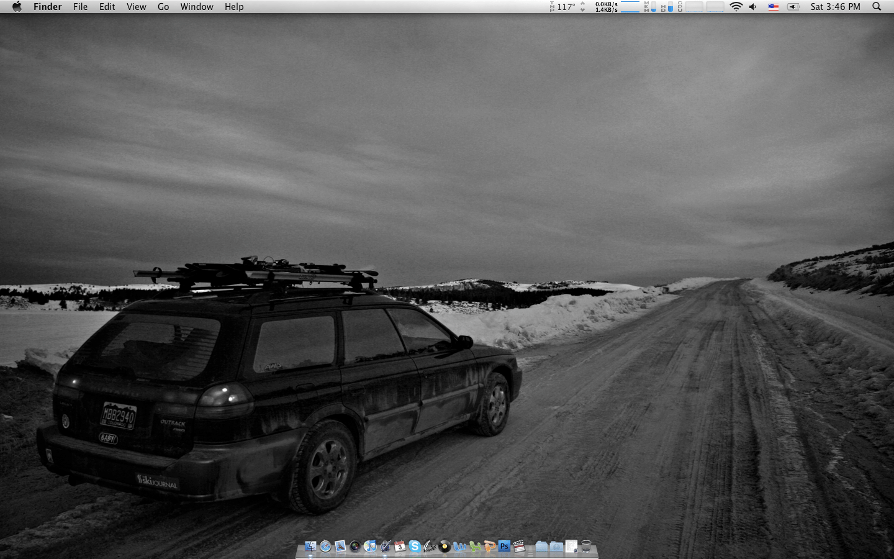Open Mail stamp icon in dock
The width and height of the screenshot is (894, 559).
click(x=340, y=546)
